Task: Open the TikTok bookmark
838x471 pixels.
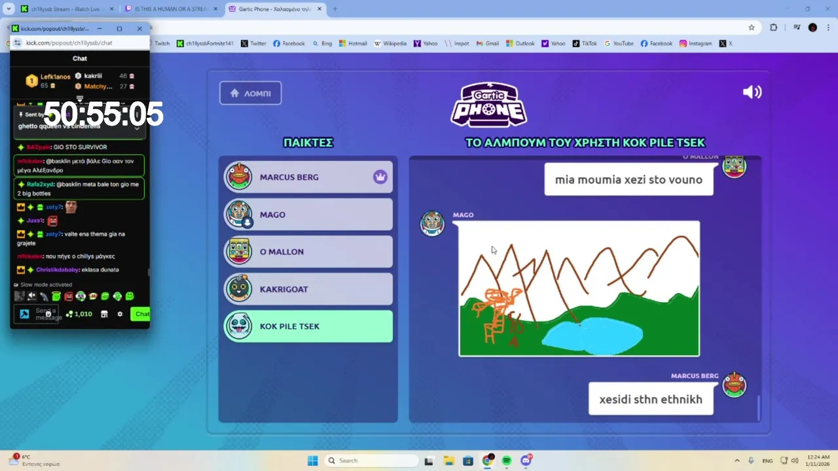Action: tap(585, 43)
